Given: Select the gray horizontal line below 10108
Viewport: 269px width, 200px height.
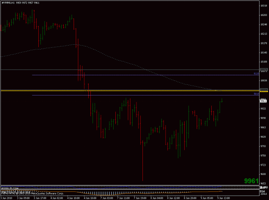Looking at the screenshot, I should pyautogui.click(x=130, y=70).
